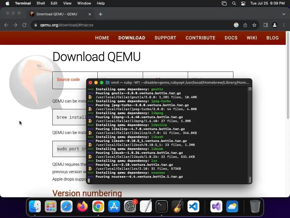290x218 pixels.
Task: Open Control Center in menu bar
Action: tap(243, 3)
